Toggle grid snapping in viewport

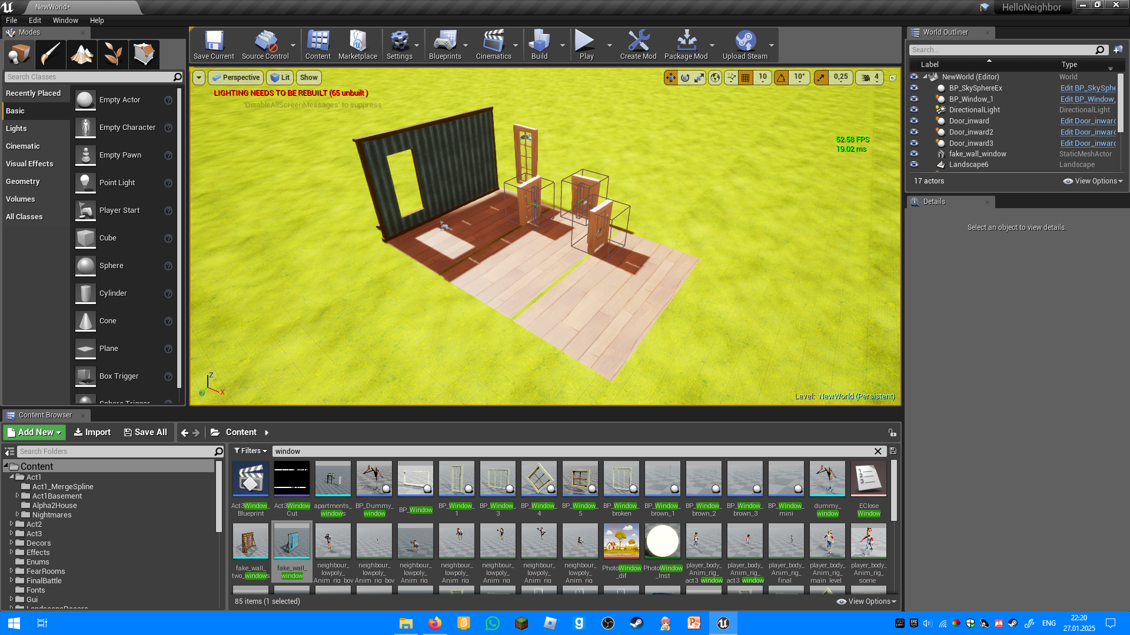tap(746, 78)
